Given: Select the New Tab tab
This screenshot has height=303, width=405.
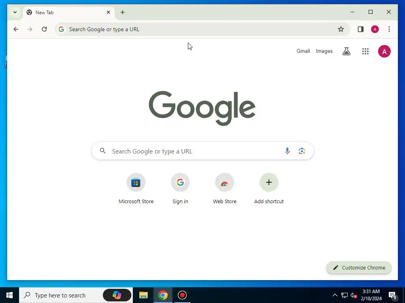Looking at the screenshot, I should 69,12.
